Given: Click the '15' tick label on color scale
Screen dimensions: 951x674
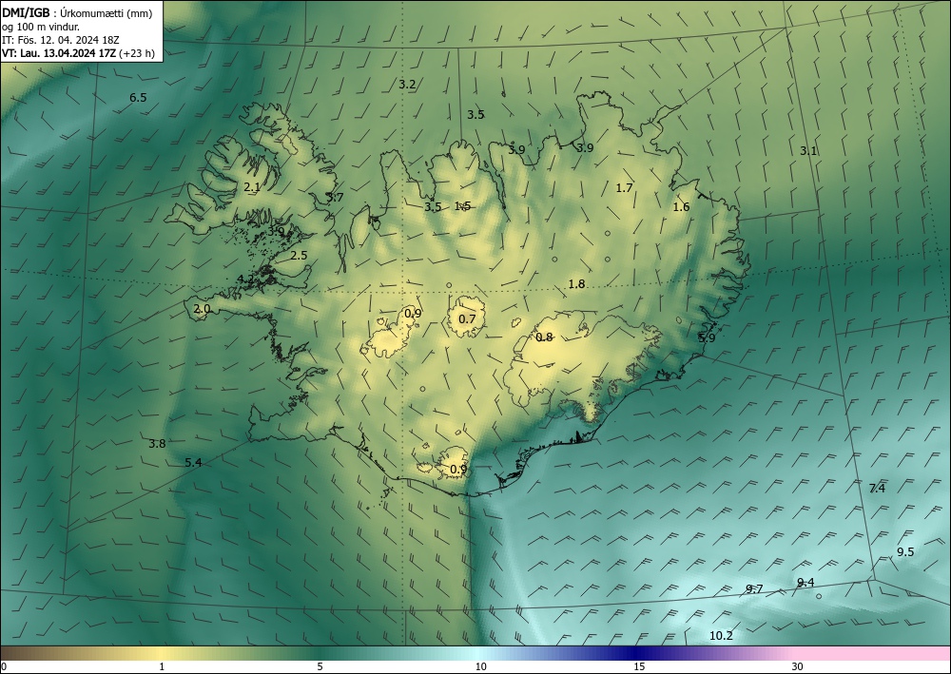Looking at the screenshot, I should [639, 667].
